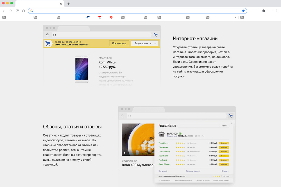Reload the page from Chrome's toolbar

(x=17, y=11)
